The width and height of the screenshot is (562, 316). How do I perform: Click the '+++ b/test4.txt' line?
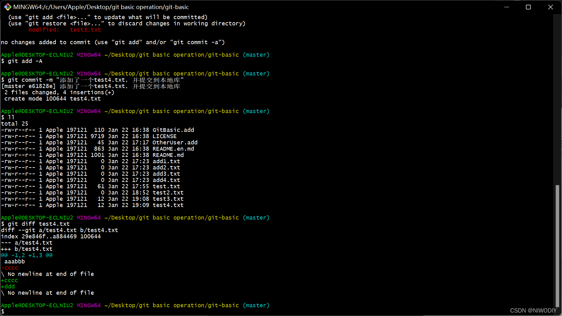click(27, 249)
